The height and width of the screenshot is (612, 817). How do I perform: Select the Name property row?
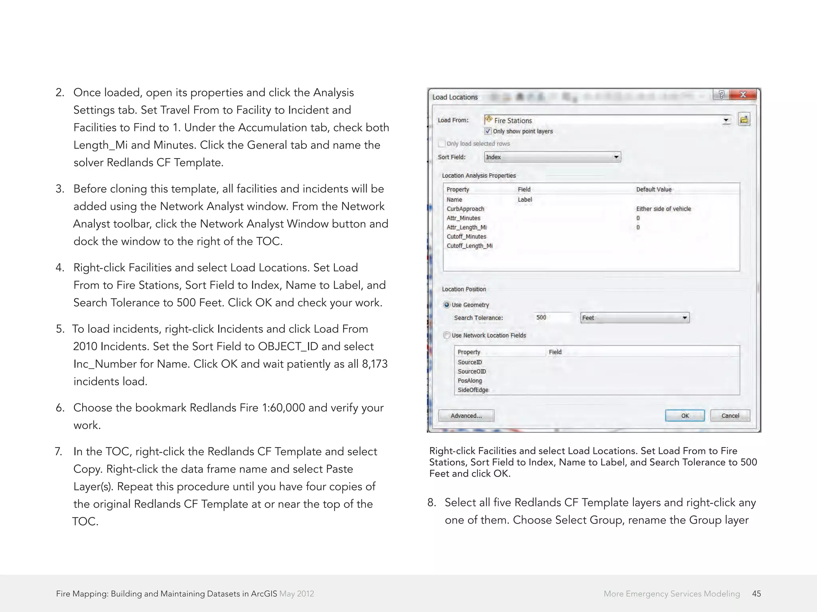pos(454,200)
